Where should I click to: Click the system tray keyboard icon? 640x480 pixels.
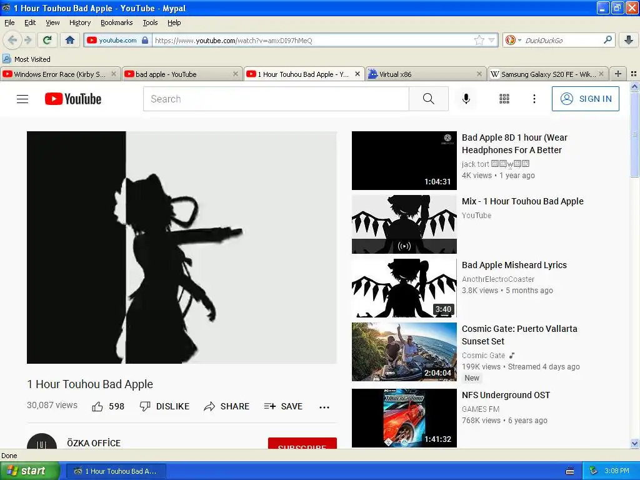[x=570, y=471]
